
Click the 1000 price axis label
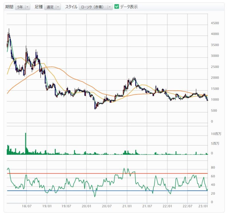point(215,100)
